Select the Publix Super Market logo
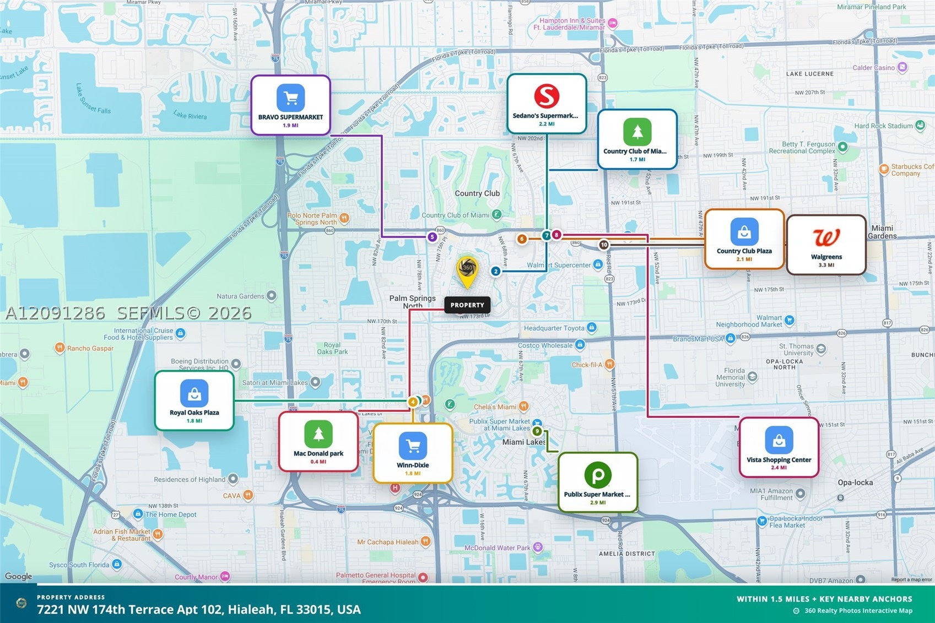Screen dimensions: 935x623 (598, 475)
